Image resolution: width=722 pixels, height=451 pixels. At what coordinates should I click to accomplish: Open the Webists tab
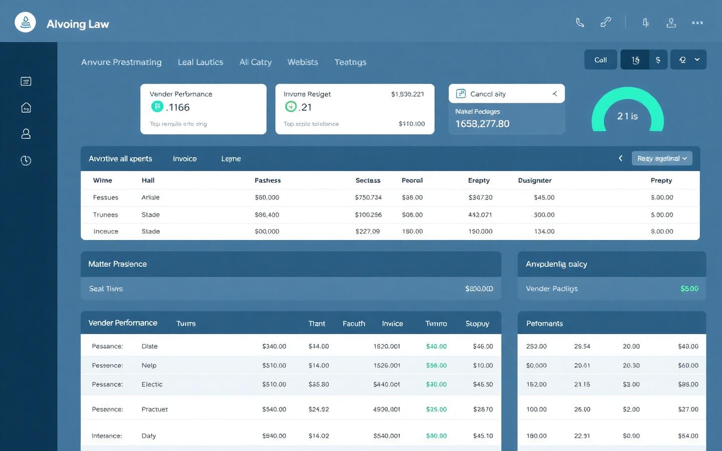(303, 62)
